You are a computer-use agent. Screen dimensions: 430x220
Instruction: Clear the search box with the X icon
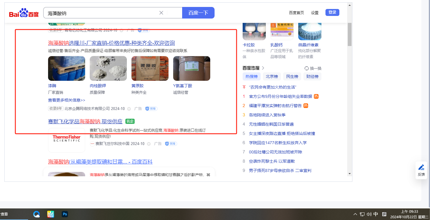pos(161,13)
